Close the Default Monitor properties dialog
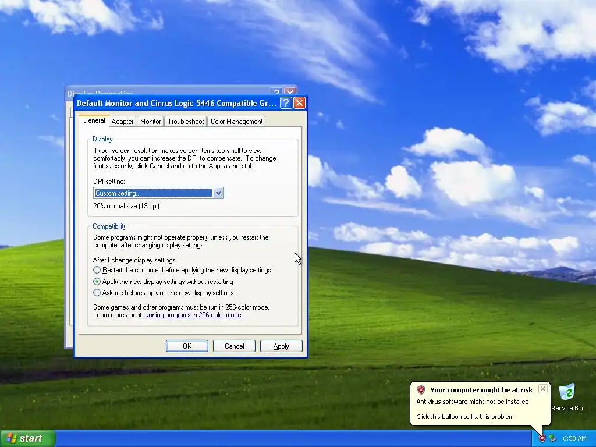 (x=300, y=102)
